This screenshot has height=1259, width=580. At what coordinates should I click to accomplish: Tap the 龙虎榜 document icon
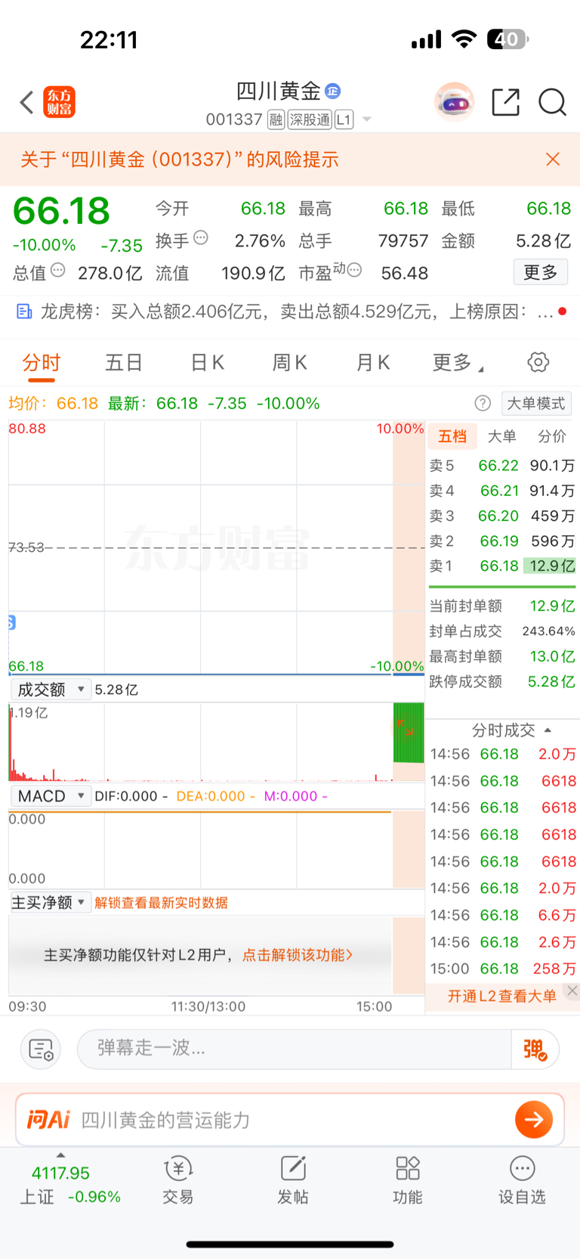pyautogui.click(x=24, y=312)
